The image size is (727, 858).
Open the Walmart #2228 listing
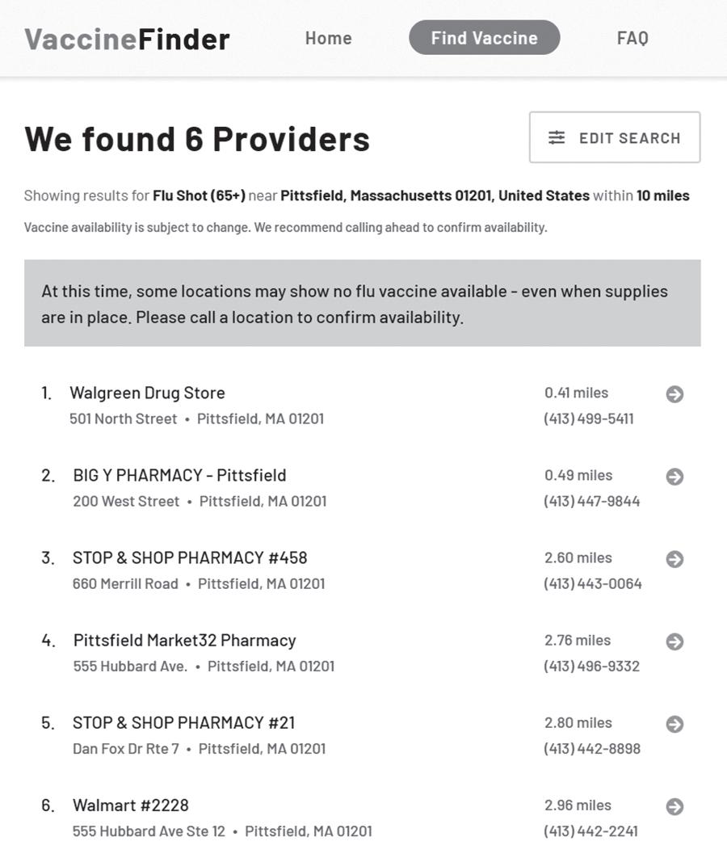pos(130,805)
